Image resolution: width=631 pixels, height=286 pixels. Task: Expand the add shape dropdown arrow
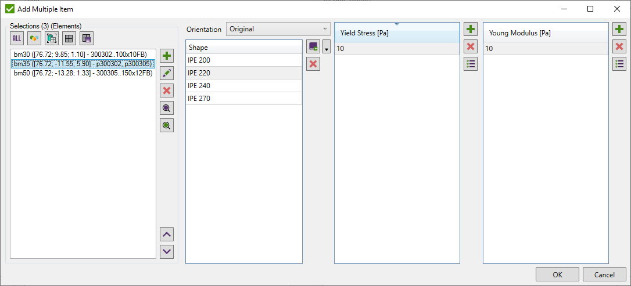click(x=327, y=48)
